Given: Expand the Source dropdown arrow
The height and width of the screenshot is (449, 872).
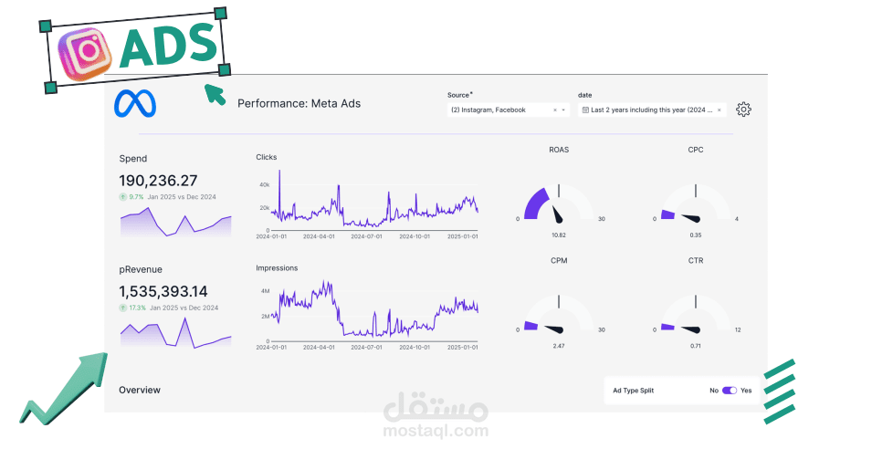Looking at the screenshot, I should (563, 110).
